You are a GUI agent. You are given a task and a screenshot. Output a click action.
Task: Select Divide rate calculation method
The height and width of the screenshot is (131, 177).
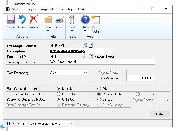tap(99, 89)
